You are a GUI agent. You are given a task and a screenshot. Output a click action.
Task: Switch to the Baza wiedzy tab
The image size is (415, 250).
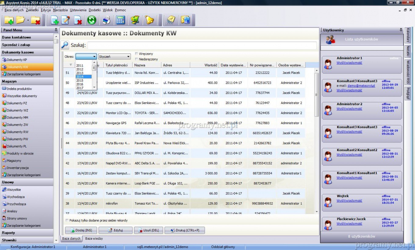(94, 239)
